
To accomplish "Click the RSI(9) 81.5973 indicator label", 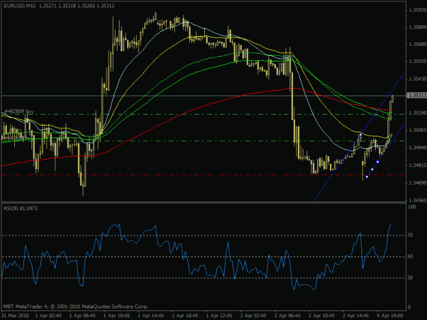I will (x=20, y=208).
